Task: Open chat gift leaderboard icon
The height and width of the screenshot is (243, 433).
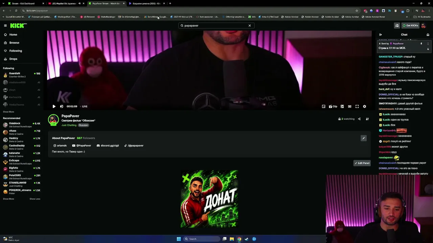Action: pyautogui.click(x=428, y=34)
